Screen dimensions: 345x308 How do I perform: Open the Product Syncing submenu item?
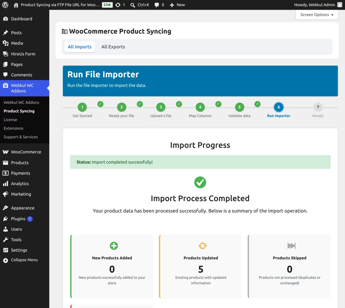coord(19,111)
